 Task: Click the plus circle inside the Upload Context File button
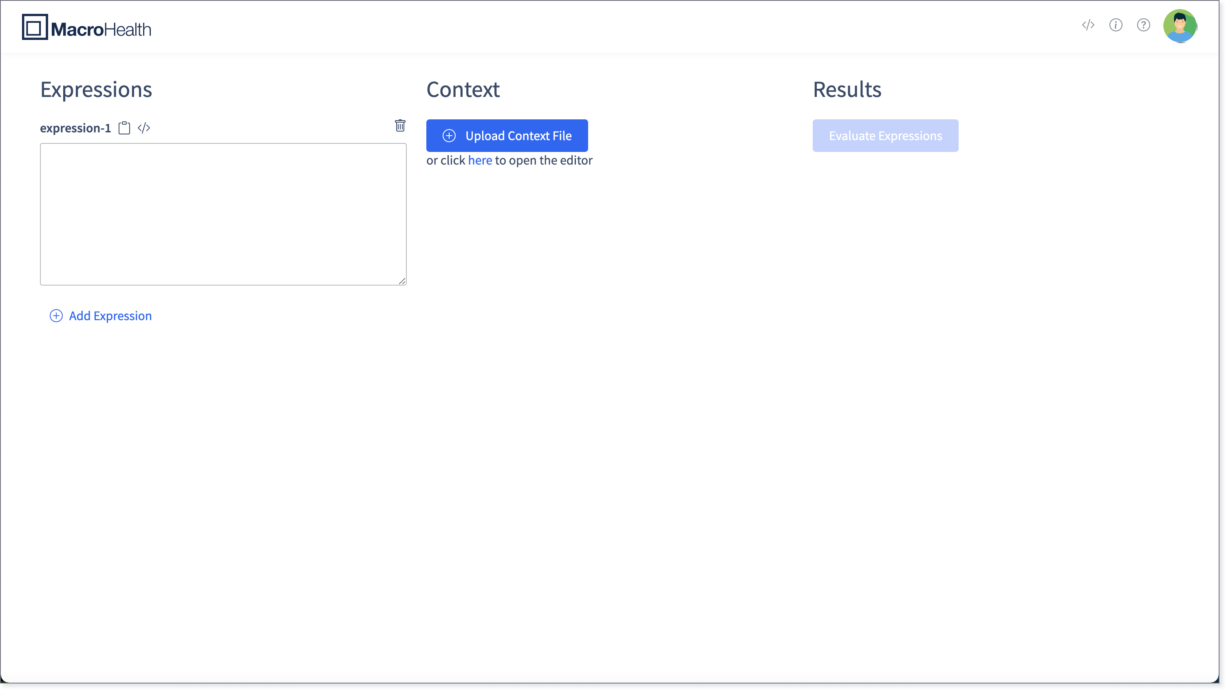(x=449, y=136)
